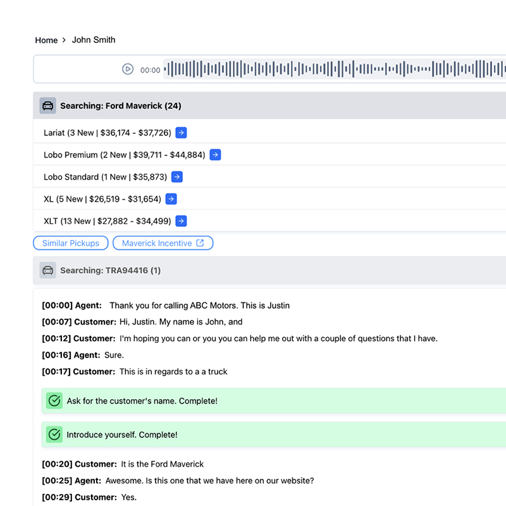Click the Similar Pickups button
This screenshot has height=506, width=506.
[x=71, y=243]
